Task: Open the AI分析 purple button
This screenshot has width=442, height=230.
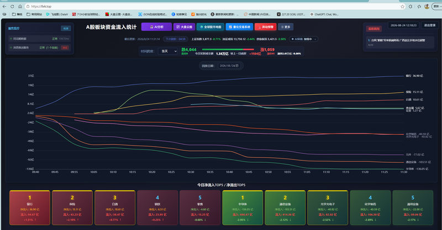Action: 156,26
